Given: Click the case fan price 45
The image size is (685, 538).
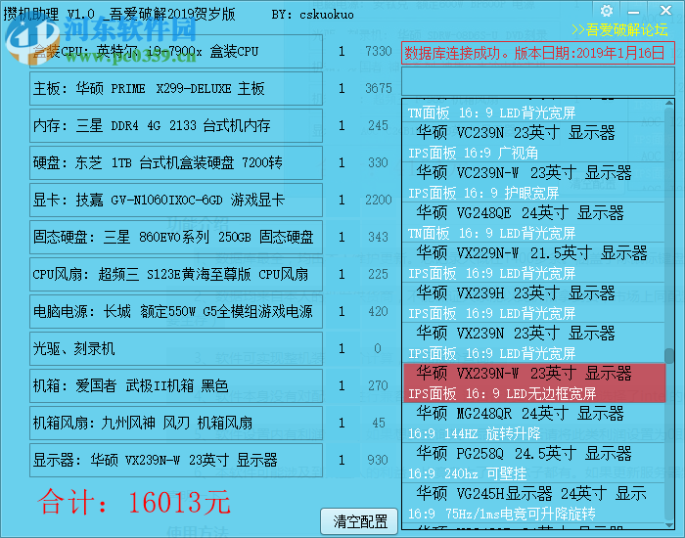Looking at the screenshot, I should (x=379, y=423).
